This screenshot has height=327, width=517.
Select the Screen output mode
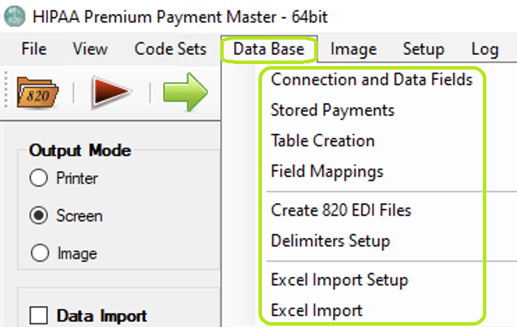[x=38, y=216]
